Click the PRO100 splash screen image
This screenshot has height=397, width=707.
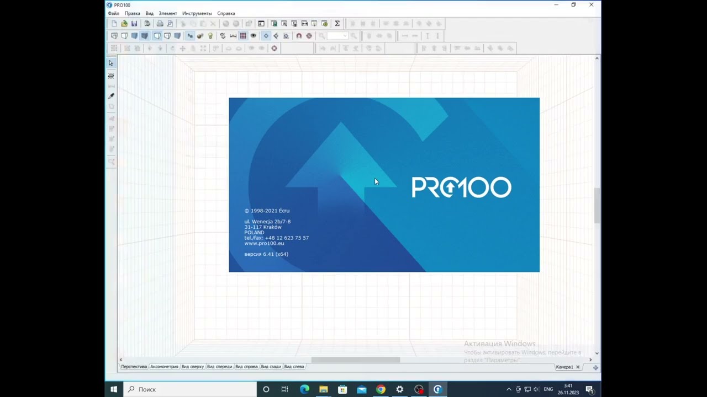tap(384, 185)
